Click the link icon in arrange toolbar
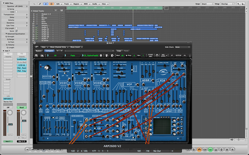Viewport: 249px width, 155px height. pos(40,4)
